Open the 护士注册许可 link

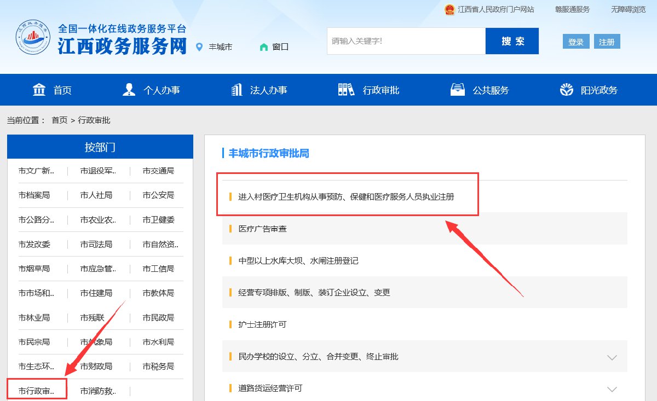(262, 324)
